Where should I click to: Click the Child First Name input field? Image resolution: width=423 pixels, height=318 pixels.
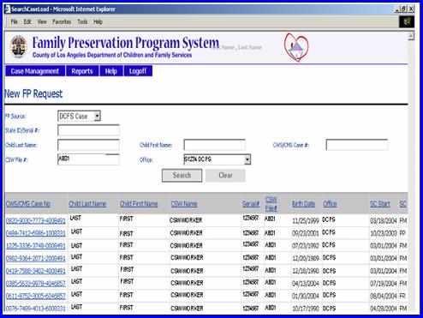(x=215, y=145)
